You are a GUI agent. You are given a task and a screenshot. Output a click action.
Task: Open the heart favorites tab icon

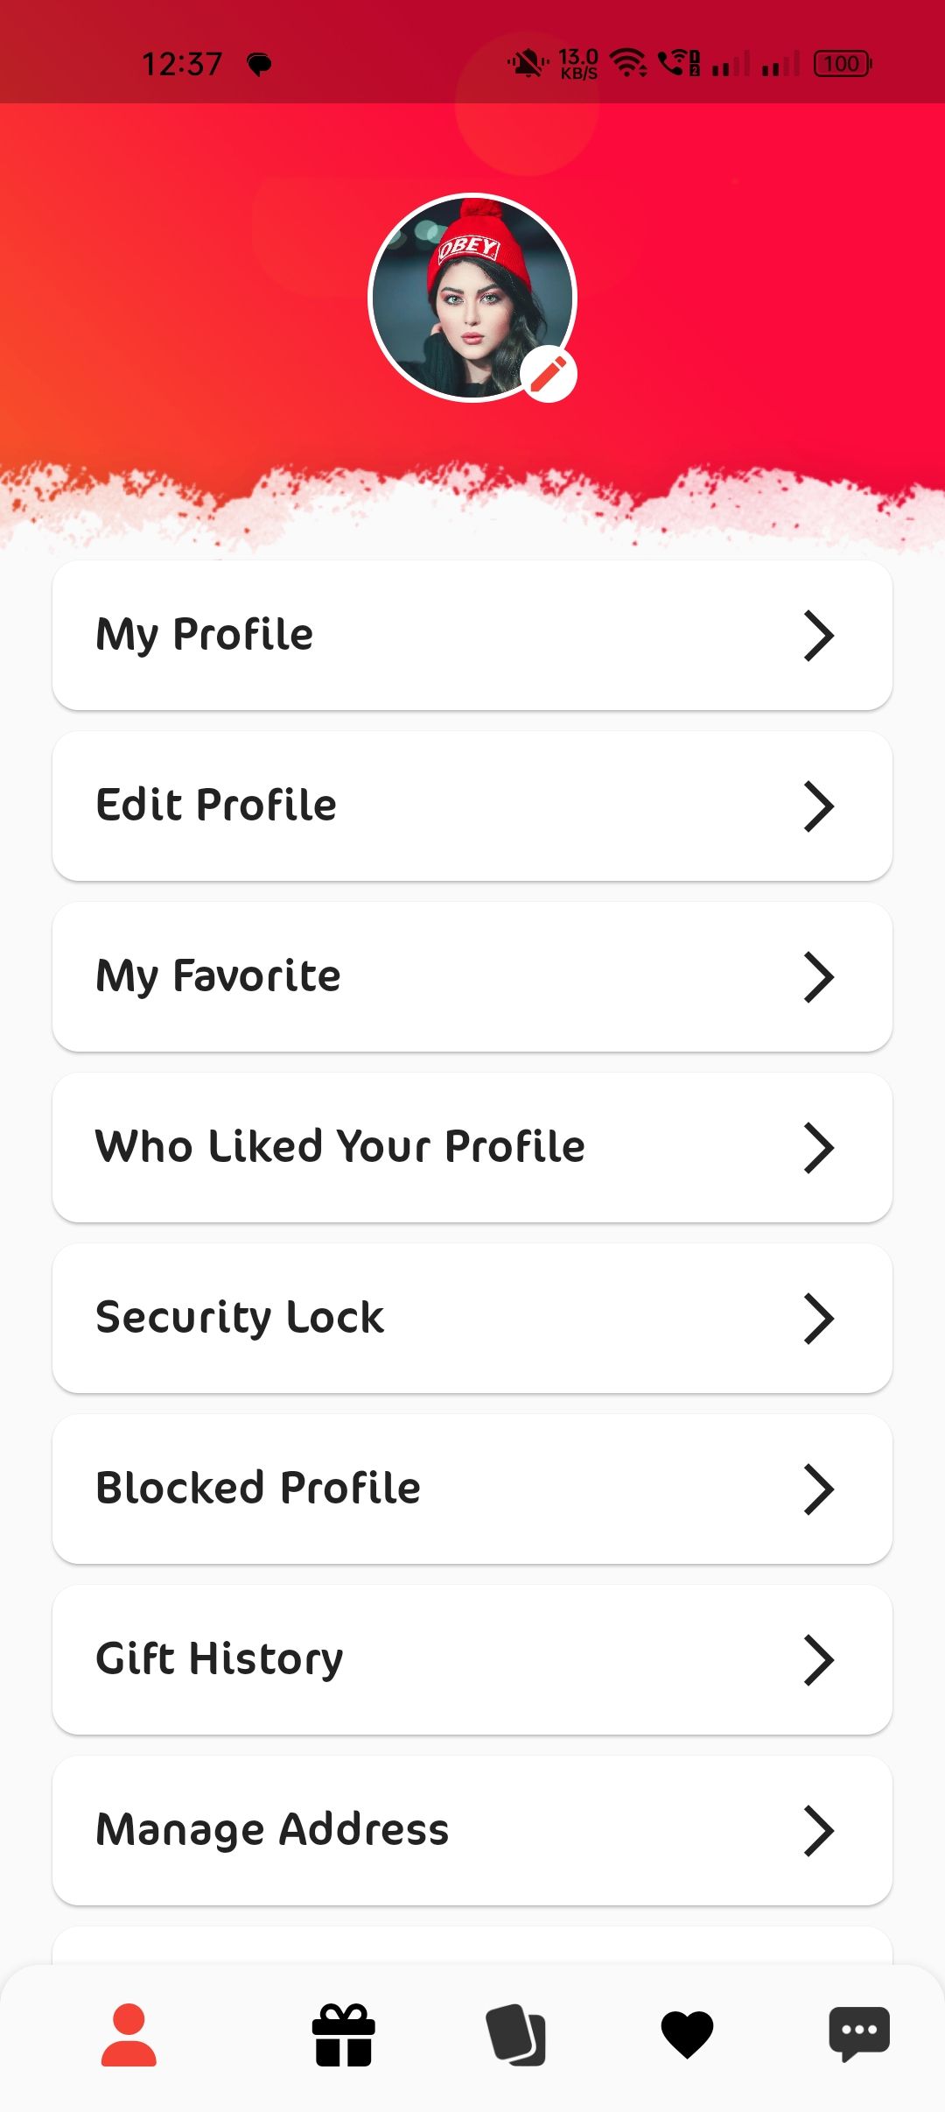click(687, 2035)
